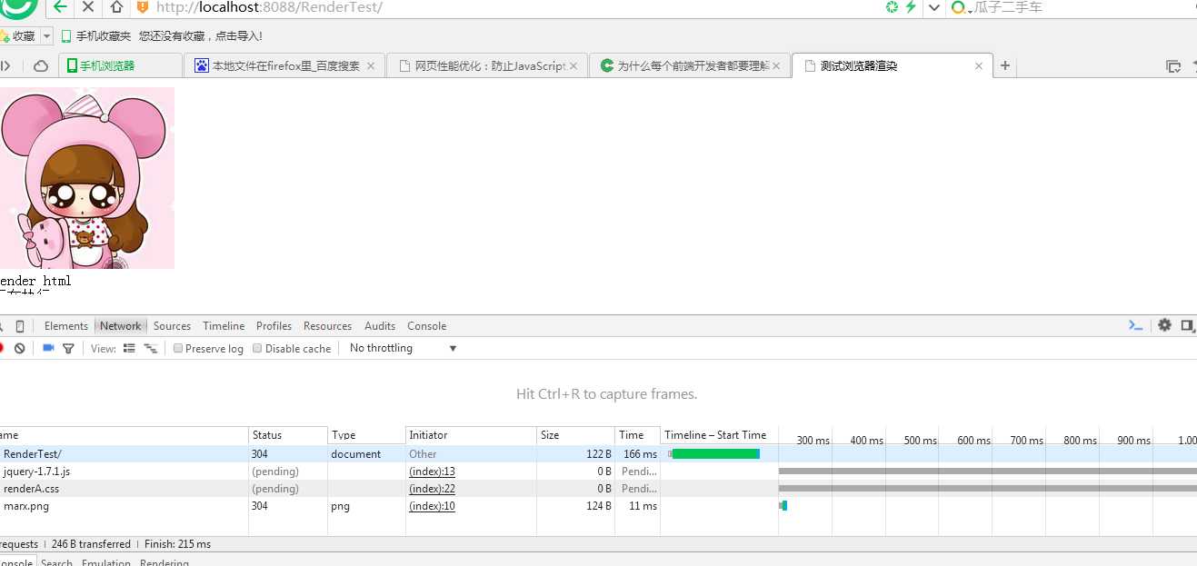The height and width of the screenshot is (566, 1197).
Task: Open the Timeline panel
Action: pyautogui.click(x=224, y=326)
